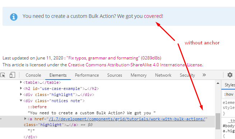This screenshot has width=235, height=139.
Task: Expand the table element node
Action: [x=21, y=82]
